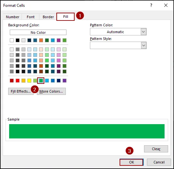Switch to the Font tab
Screen dimensions: 174x169
point(31,17)
